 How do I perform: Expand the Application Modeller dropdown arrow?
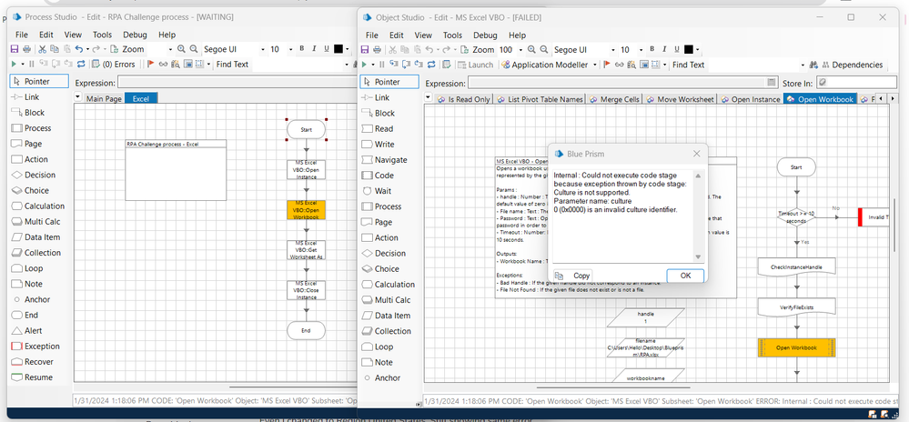pos(595,65)
